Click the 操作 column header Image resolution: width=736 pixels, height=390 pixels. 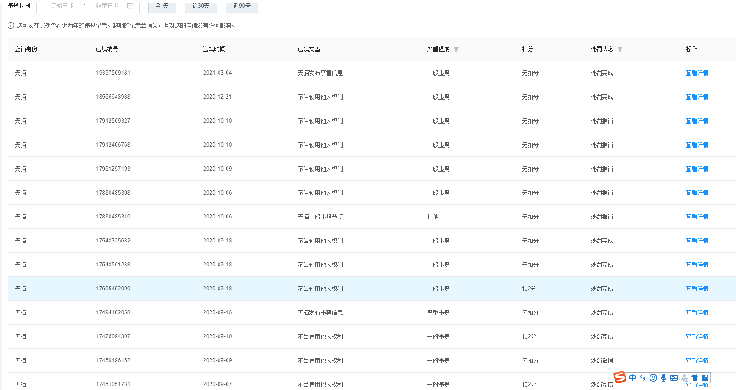[x=691, y=49]
